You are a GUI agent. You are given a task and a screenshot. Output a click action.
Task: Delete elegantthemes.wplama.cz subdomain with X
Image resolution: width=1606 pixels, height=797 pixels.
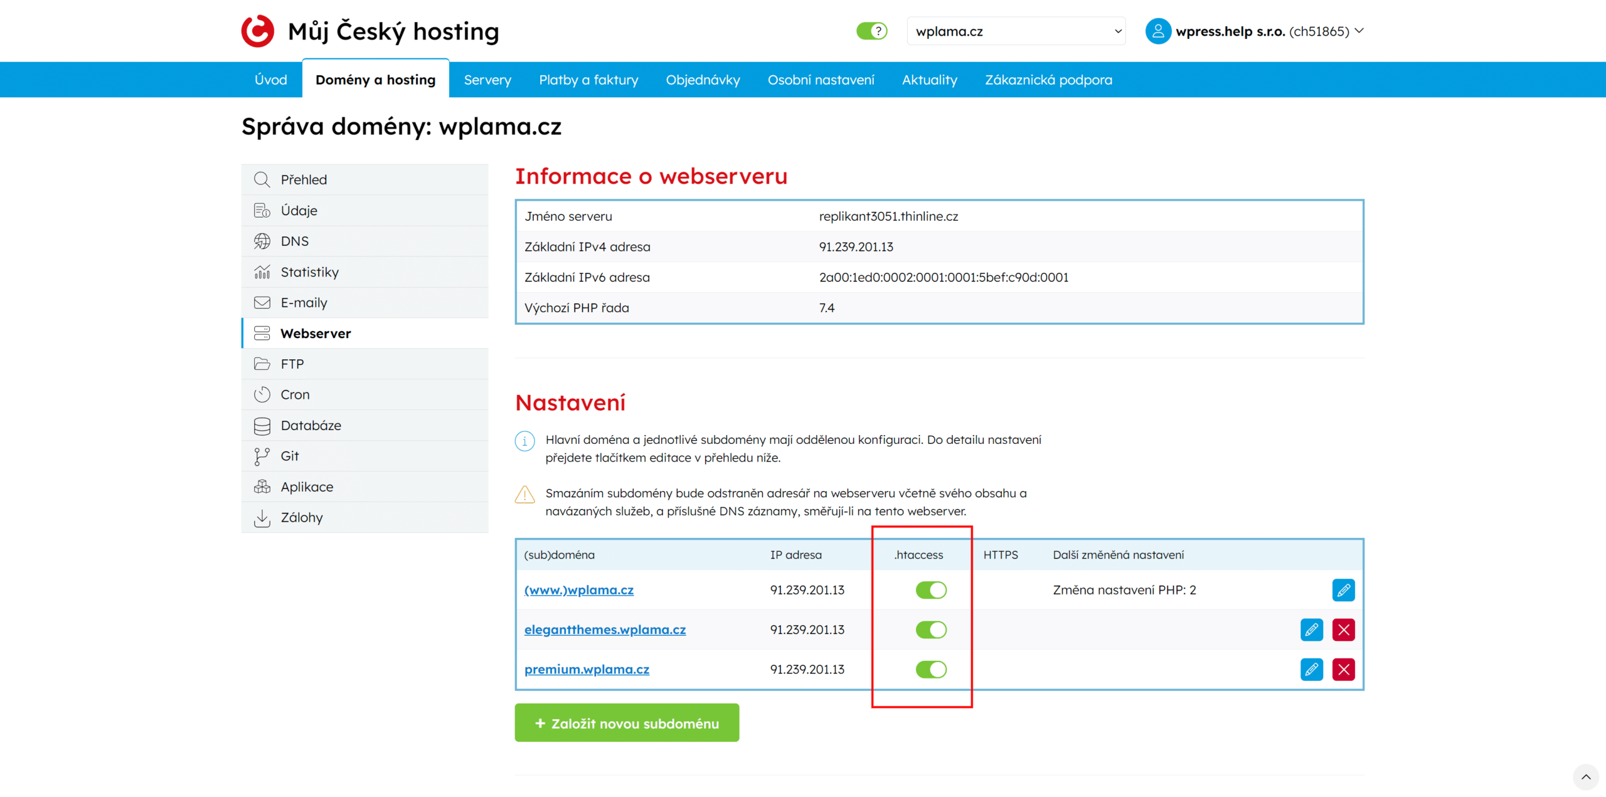pos(1343,630)
